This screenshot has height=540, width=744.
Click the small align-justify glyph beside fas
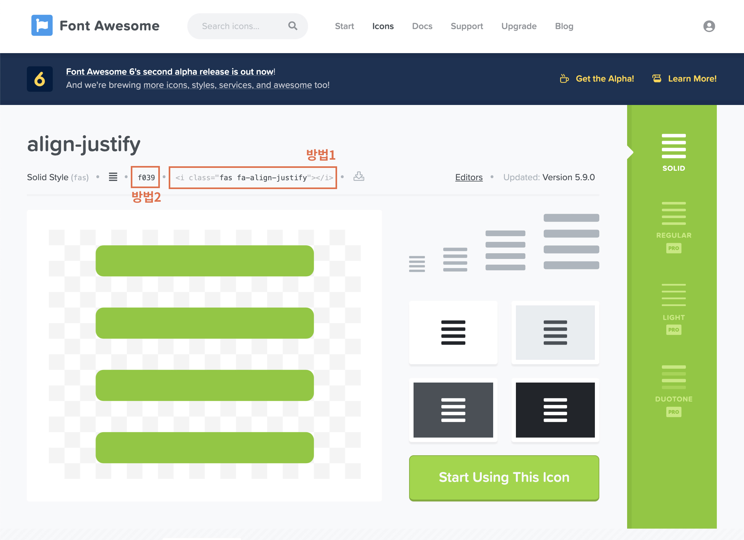point(113,177)
